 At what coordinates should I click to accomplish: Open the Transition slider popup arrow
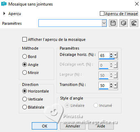tap(115, 86)
